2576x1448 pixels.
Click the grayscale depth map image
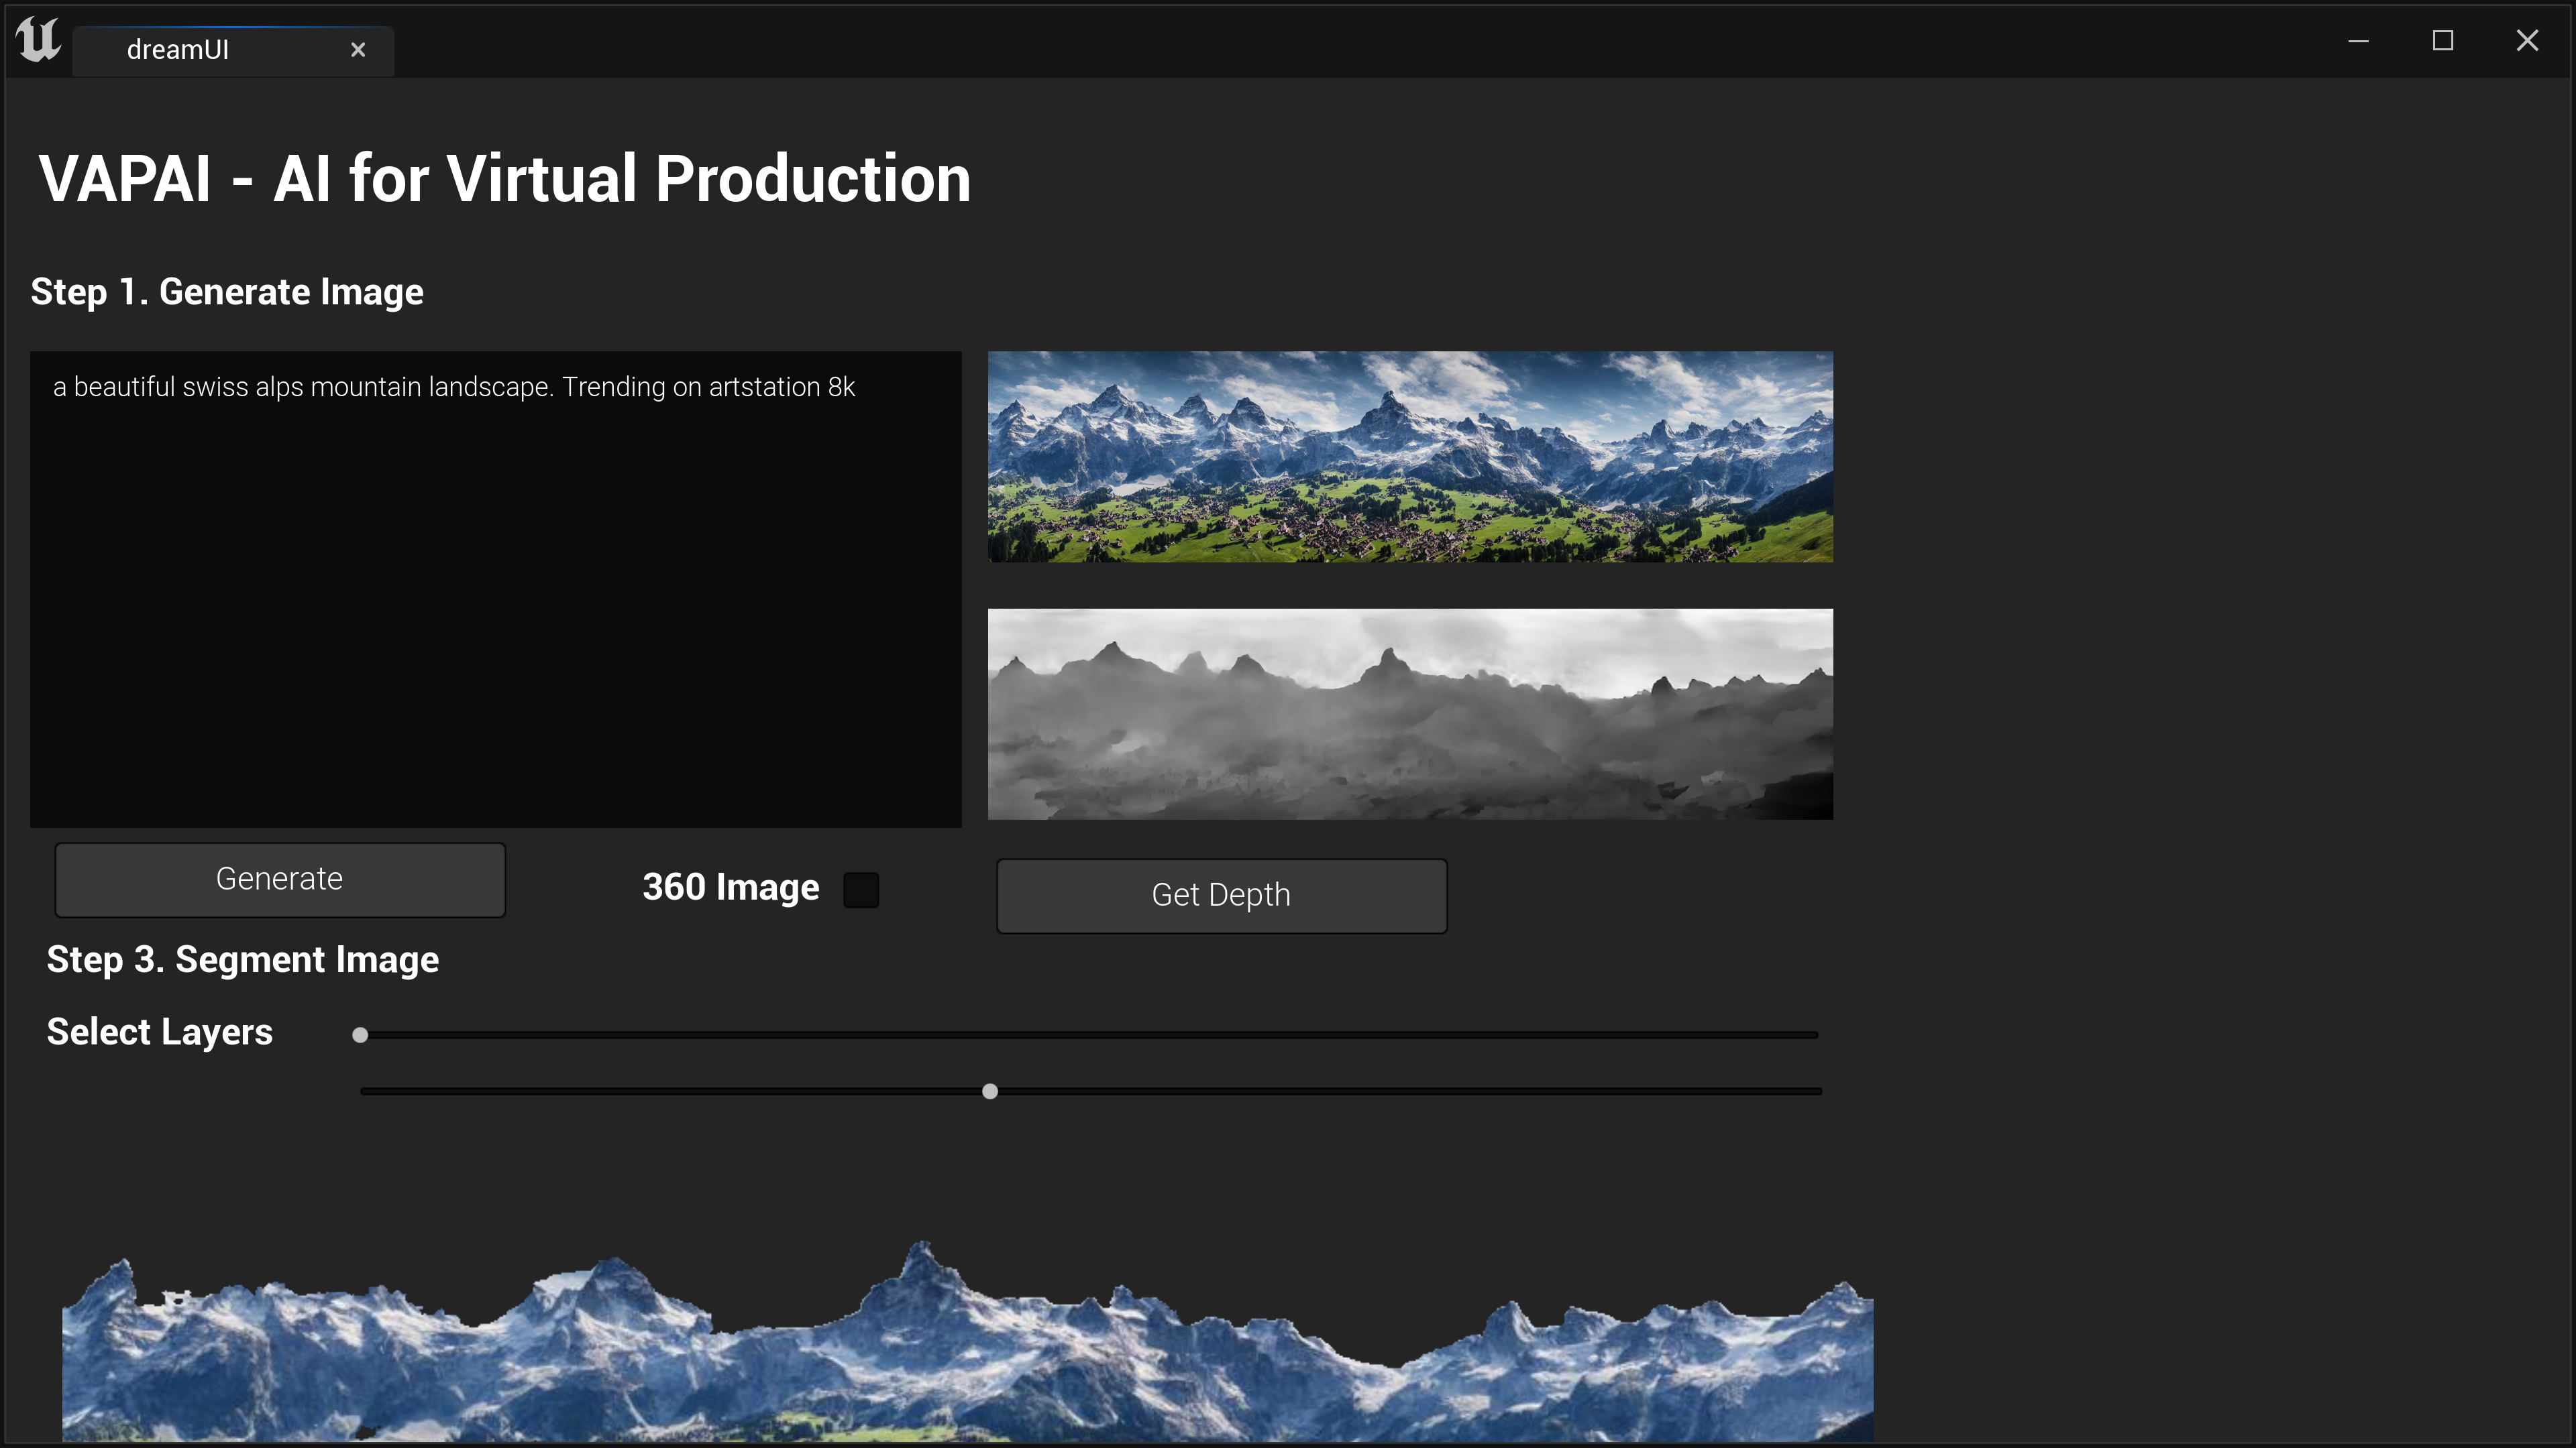1410,715
